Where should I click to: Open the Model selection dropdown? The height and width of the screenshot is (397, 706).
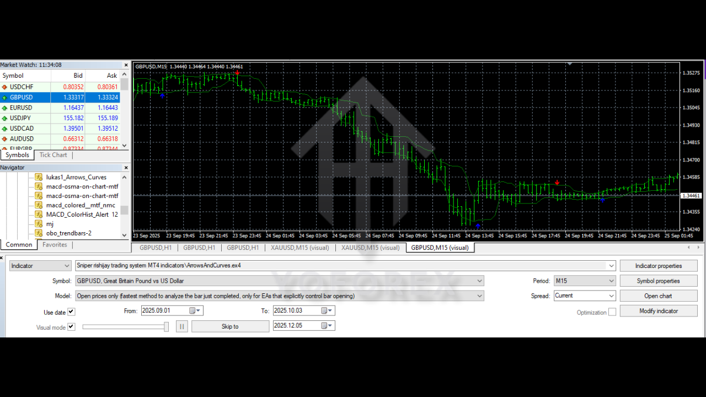point(479,296)
